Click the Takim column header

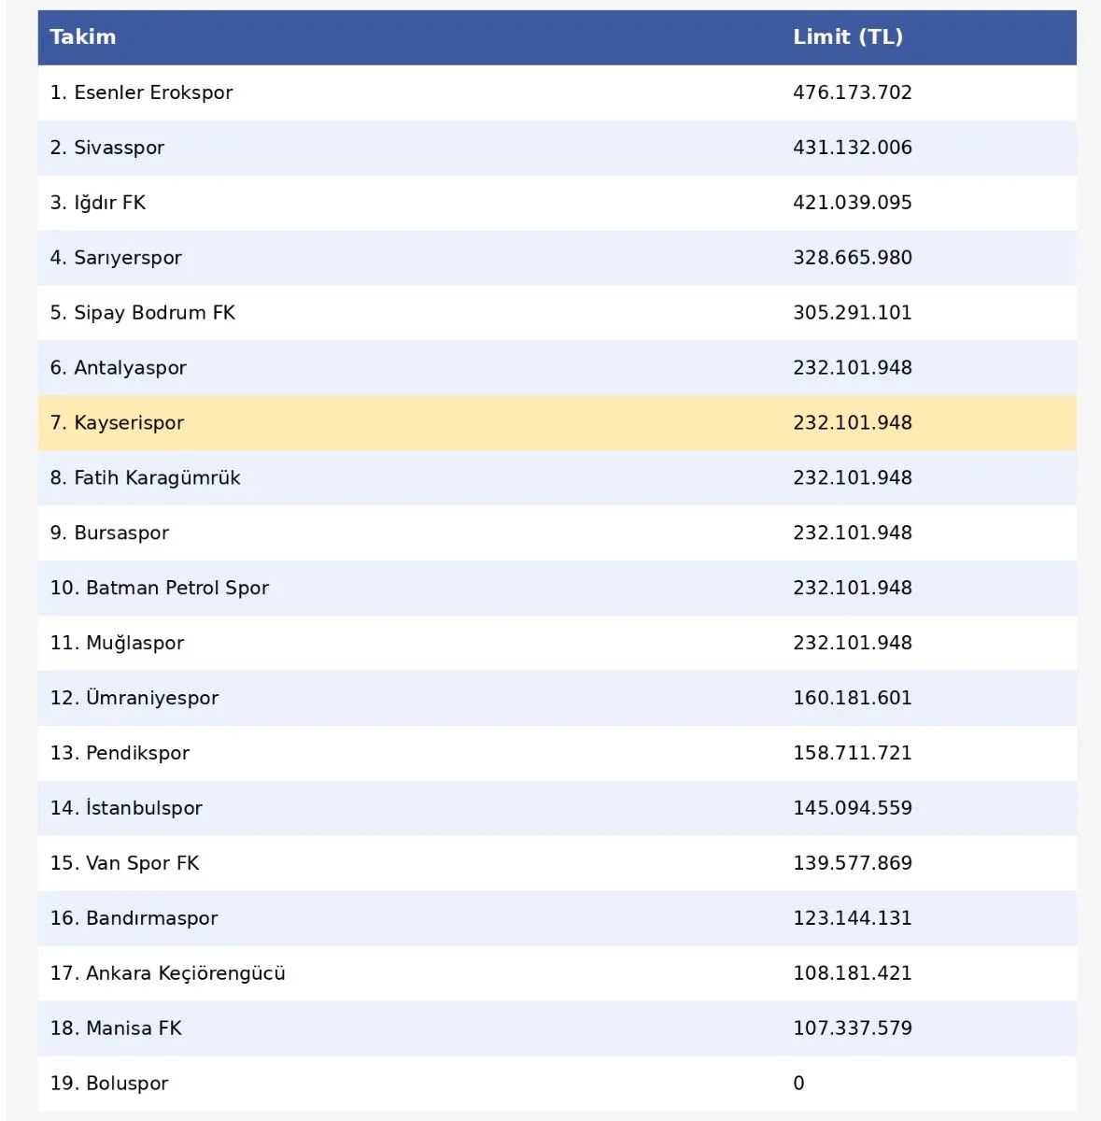coord(83,36)
